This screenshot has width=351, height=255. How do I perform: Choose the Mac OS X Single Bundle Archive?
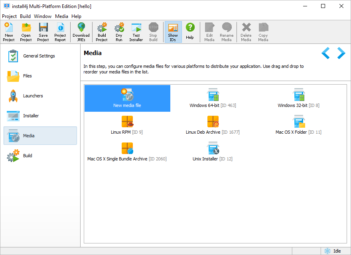(x=127, y=152)
